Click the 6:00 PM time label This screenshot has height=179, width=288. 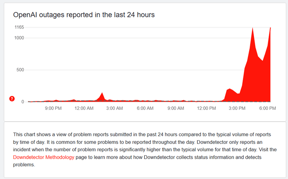pos(267,108)
